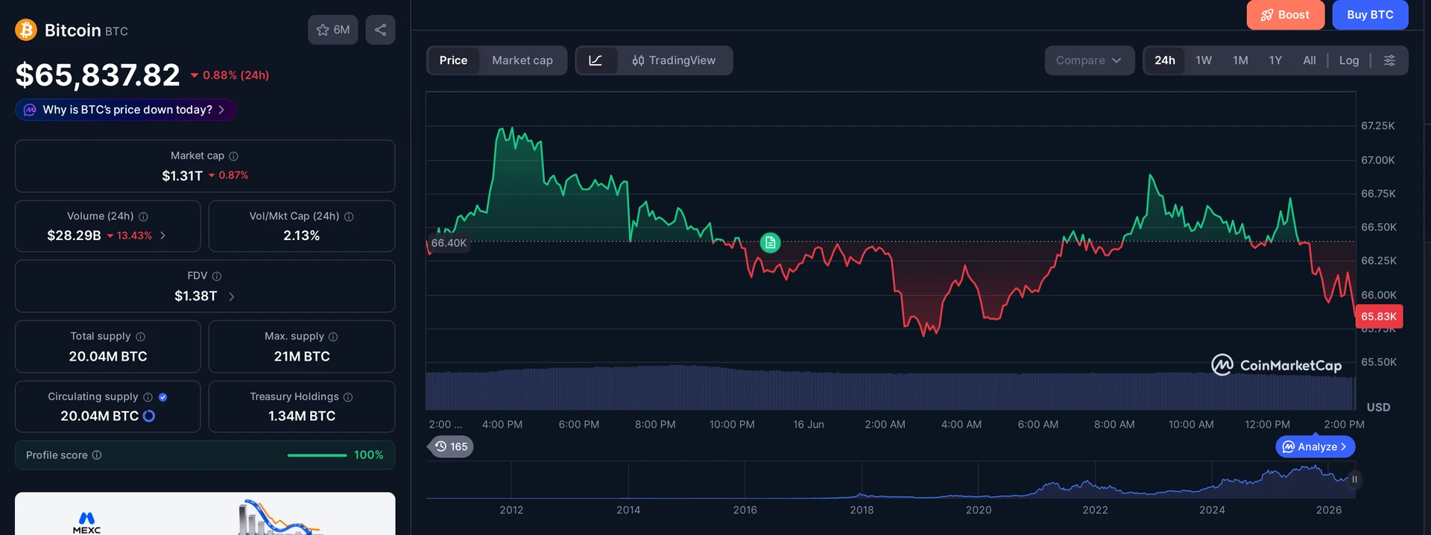Click the Treasury Holdings info icon
The width and height of the screenshot is (1431, 535).
click(x=348, y=397)
